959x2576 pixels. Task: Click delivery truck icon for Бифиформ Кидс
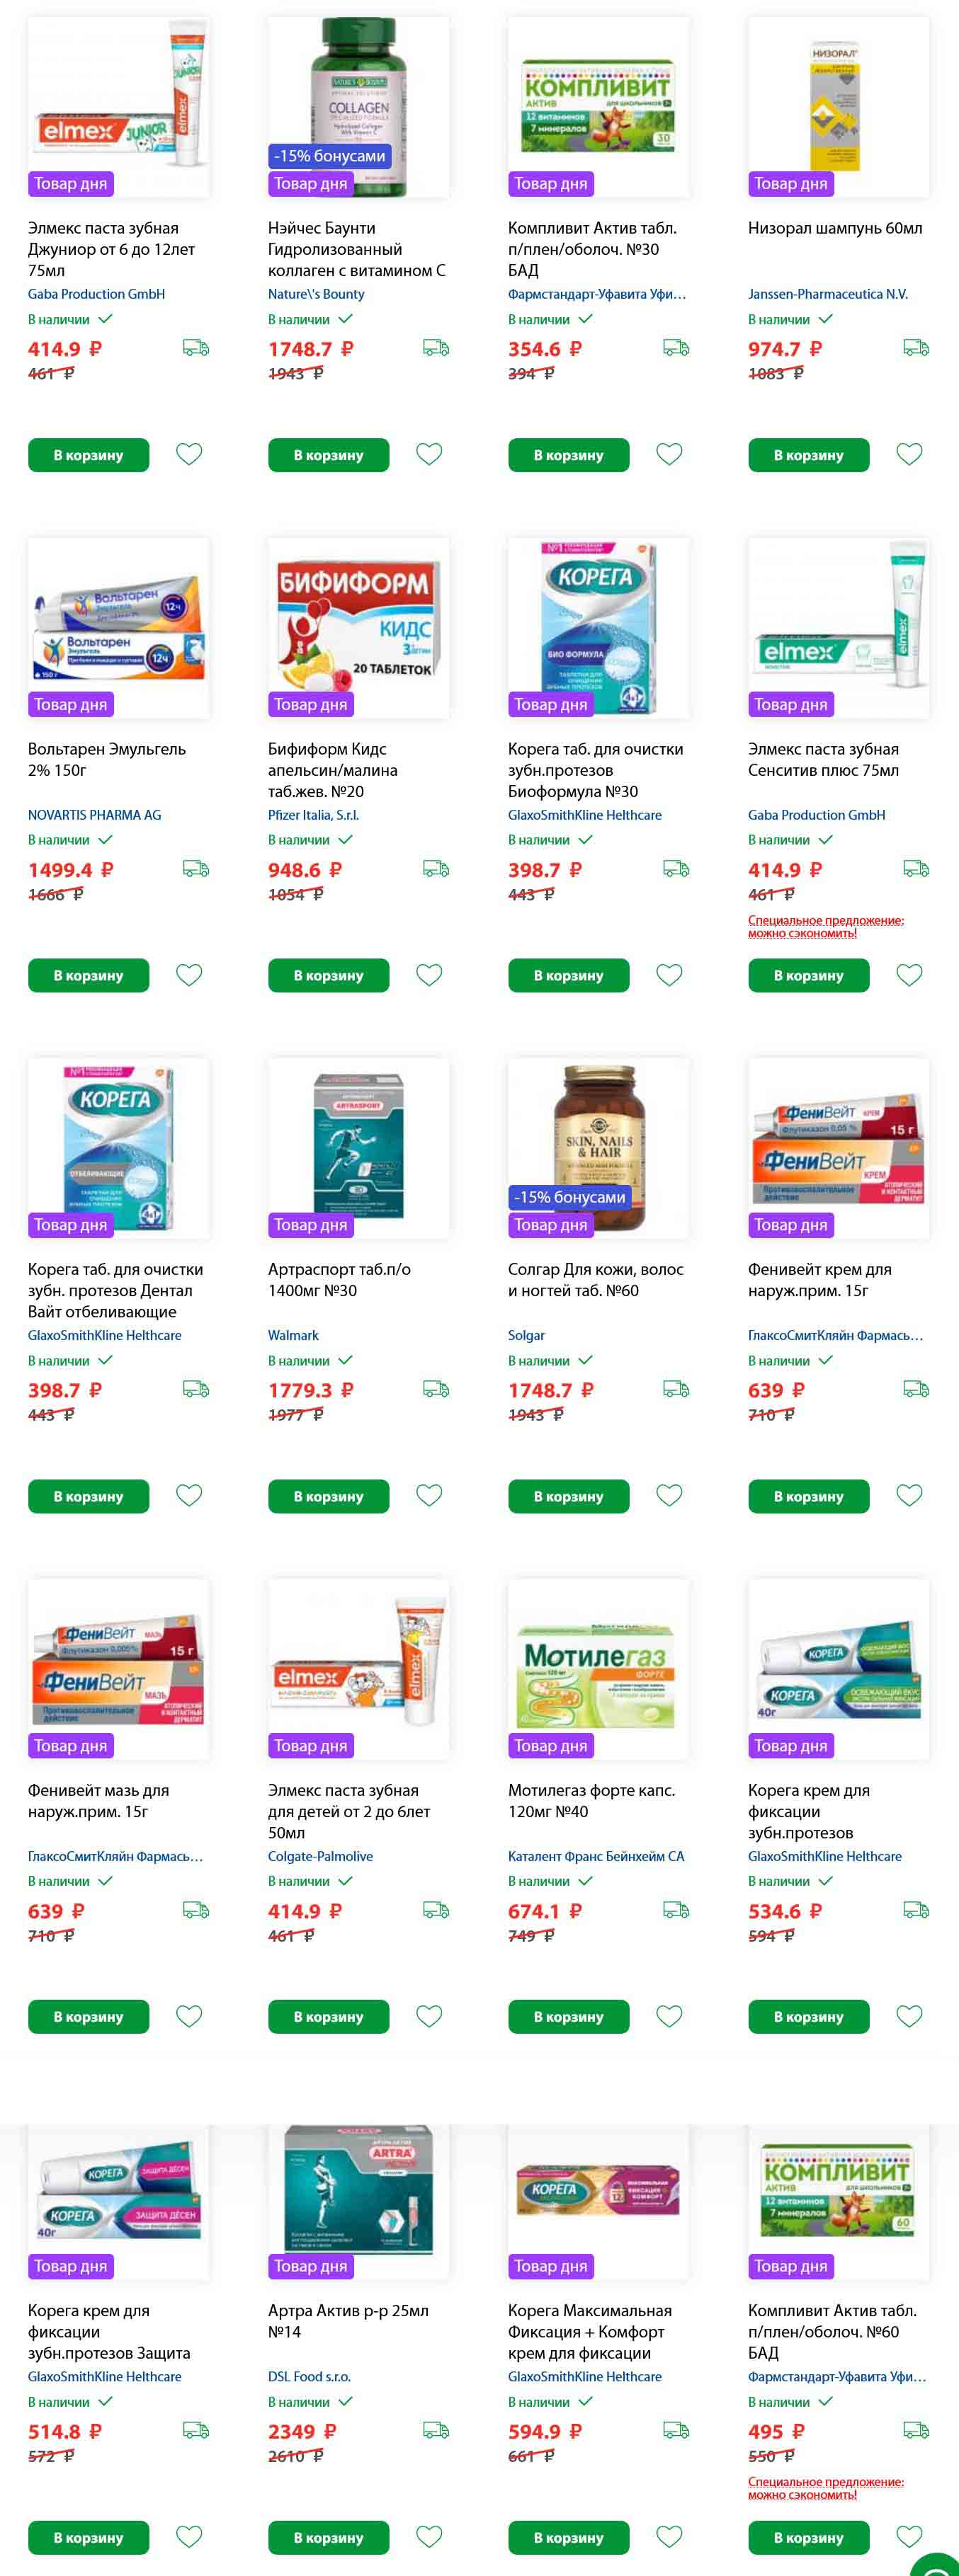[x=436, y=868]
